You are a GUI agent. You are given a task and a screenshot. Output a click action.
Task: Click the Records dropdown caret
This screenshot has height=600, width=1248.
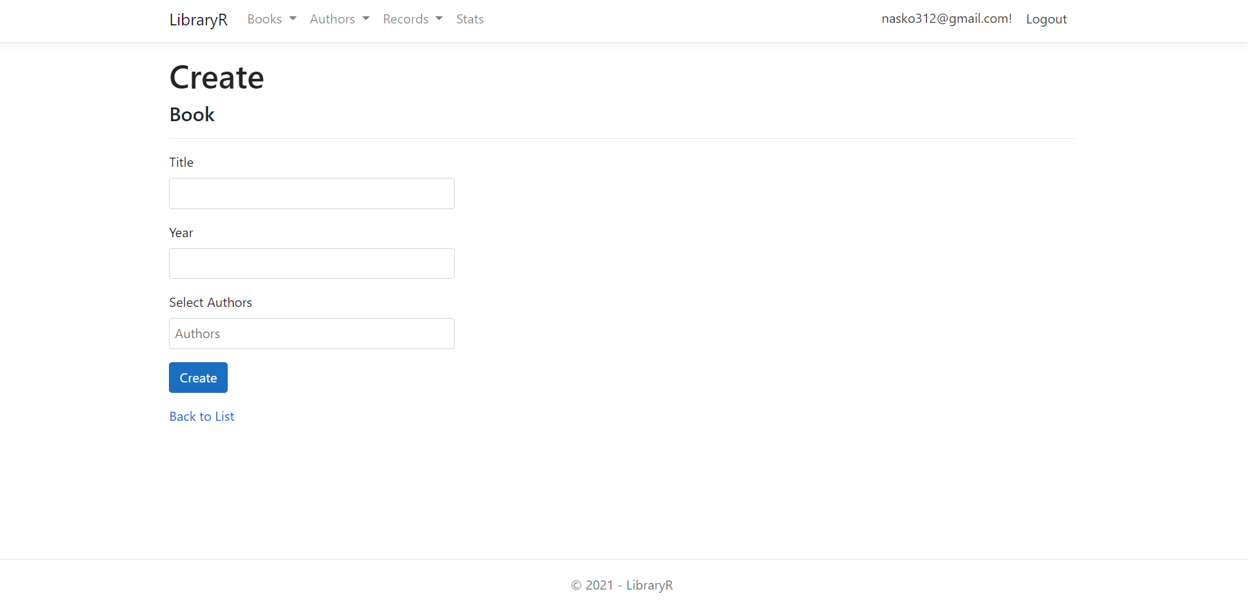pos(438,18)
